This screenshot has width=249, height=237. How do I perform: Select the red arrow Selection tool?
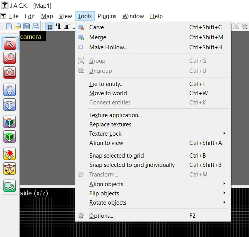point(10,44)
